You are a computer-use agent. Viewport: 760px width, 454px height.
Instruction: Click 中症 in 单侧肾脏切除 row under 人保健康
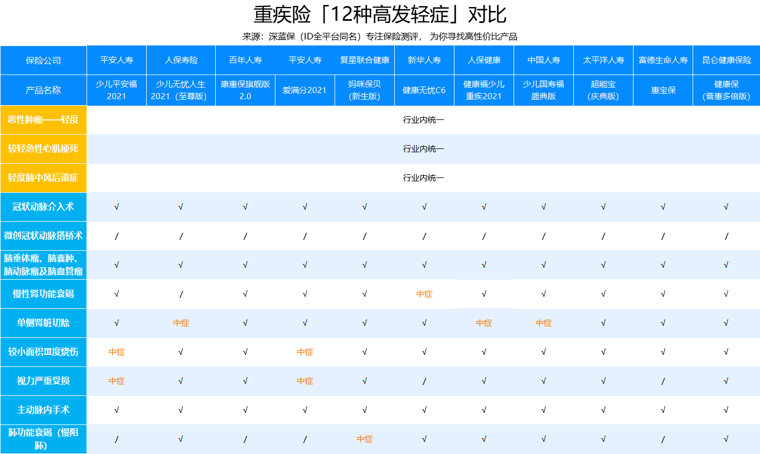coord(484,323)
